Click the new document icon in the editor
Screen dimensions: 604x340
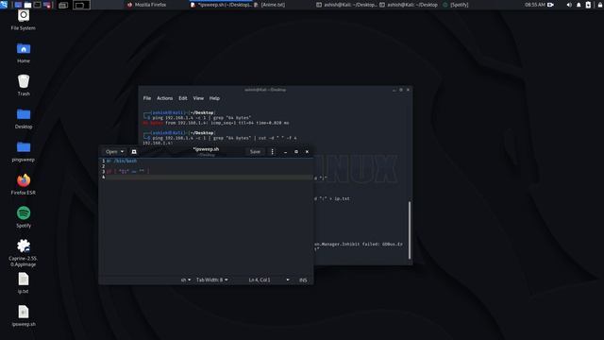point(134,152)
